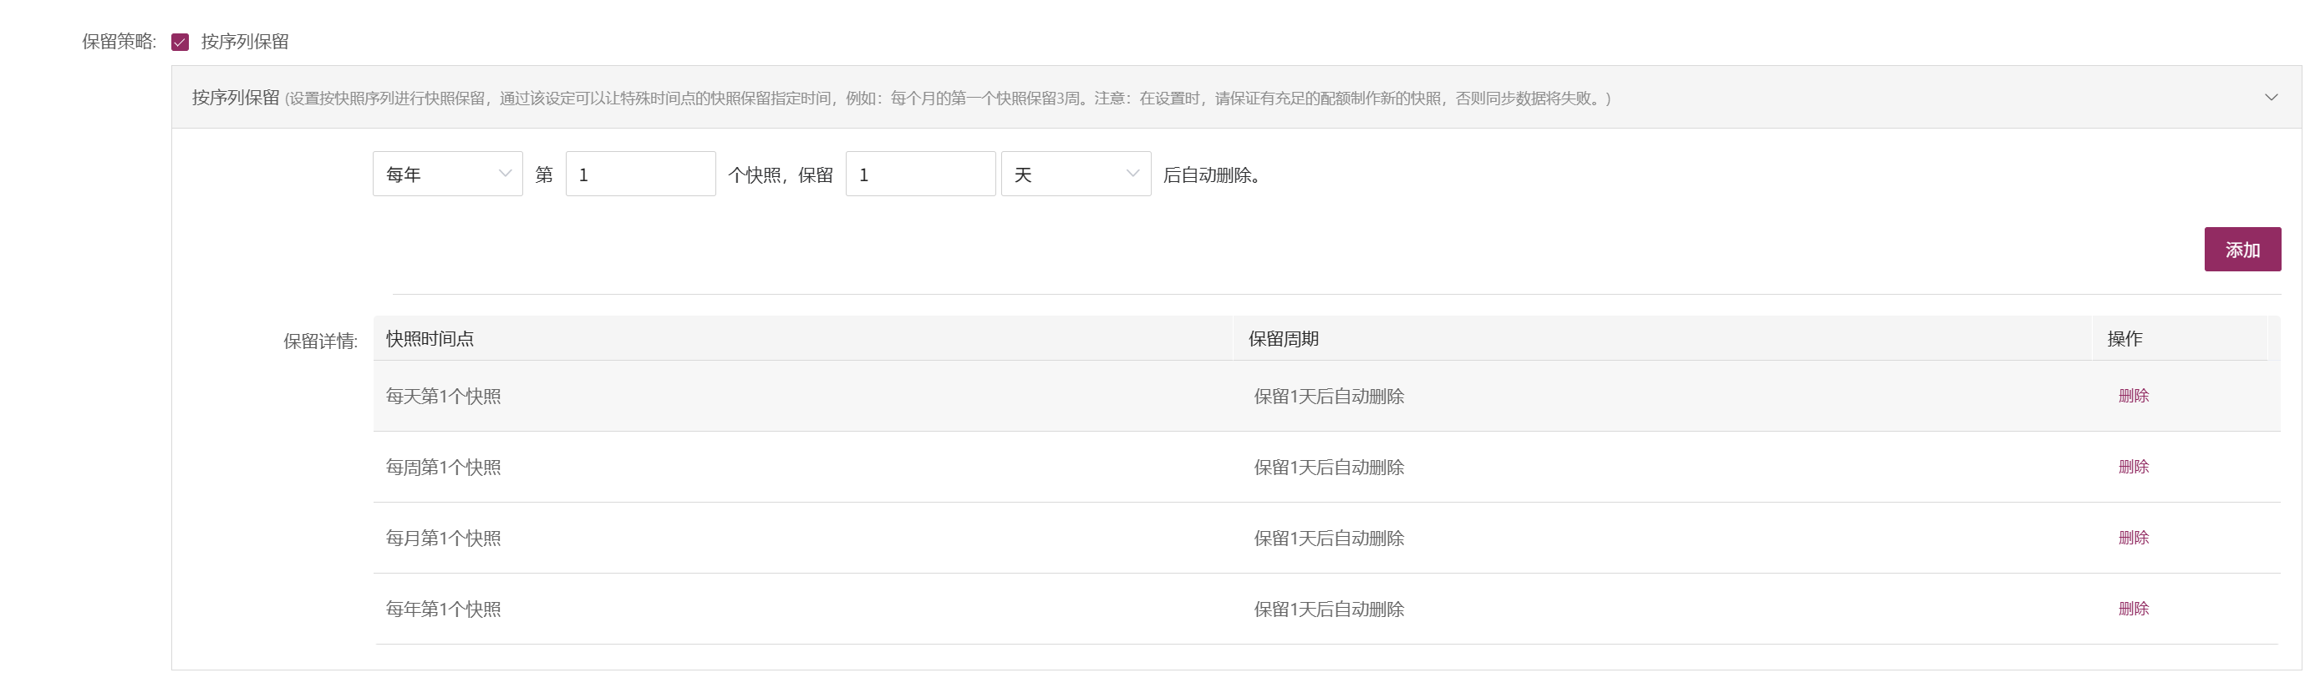
Task: Delete the 每周第1个快照 rule
Action: click(x=2134, y=467)
